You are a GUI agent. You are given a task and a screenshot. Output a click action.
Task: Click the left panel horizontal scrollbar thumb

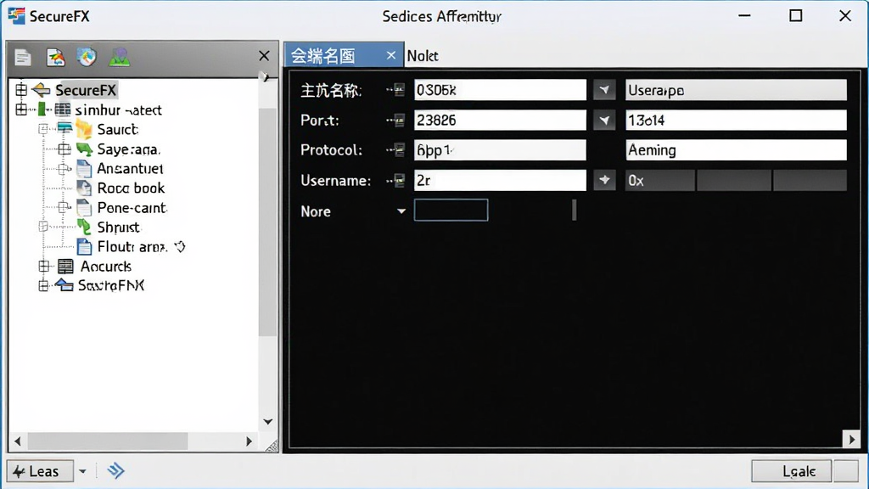[108, 441]
